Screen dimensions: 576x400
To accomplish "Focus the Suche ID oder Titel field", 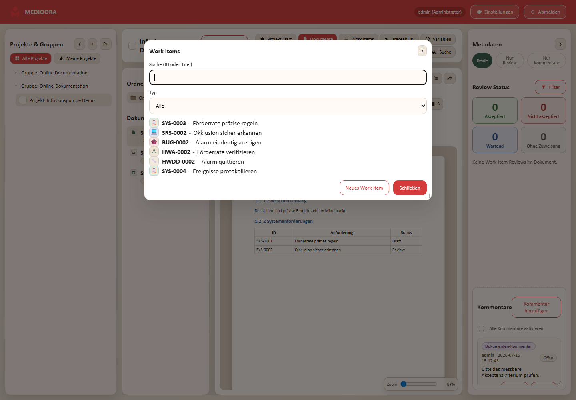I will (x=288, y=77).
